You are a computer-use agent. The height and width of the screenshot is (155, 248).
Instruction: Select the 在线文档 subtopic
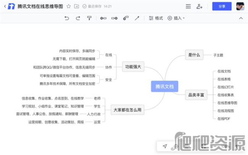[x=224, y=71]
